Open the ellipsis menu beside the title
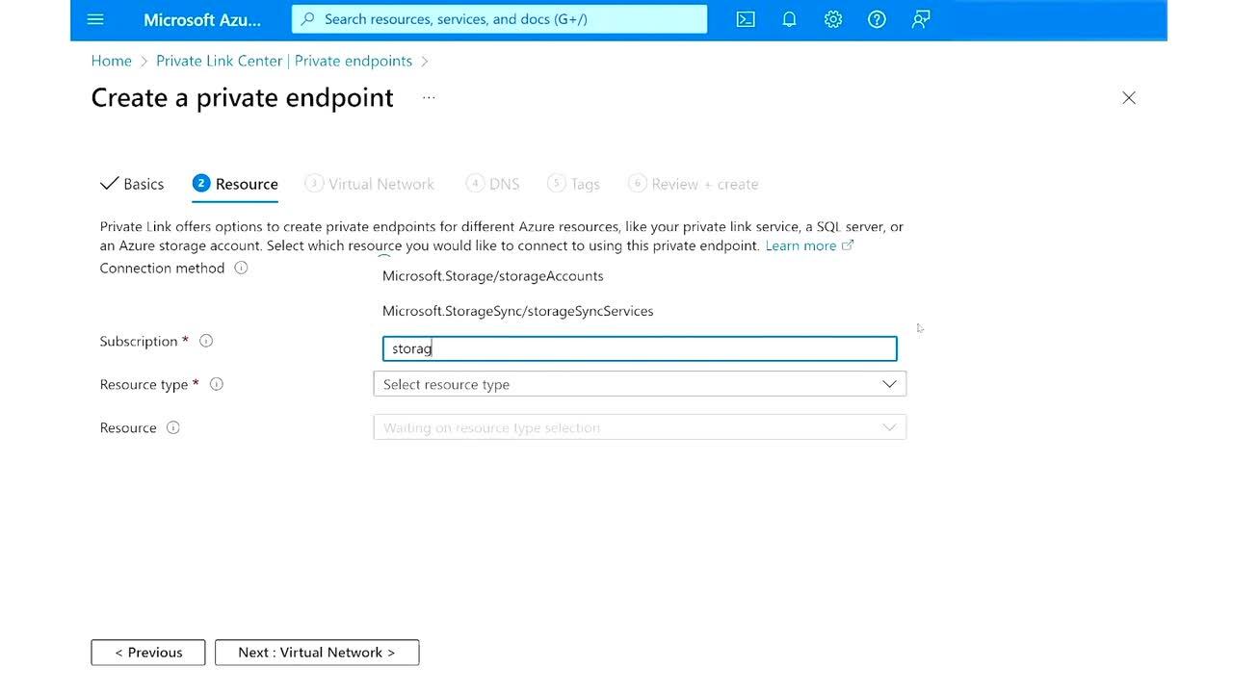Image resolution: width=1233 pixels, height=693 pixels. (429, 97)
